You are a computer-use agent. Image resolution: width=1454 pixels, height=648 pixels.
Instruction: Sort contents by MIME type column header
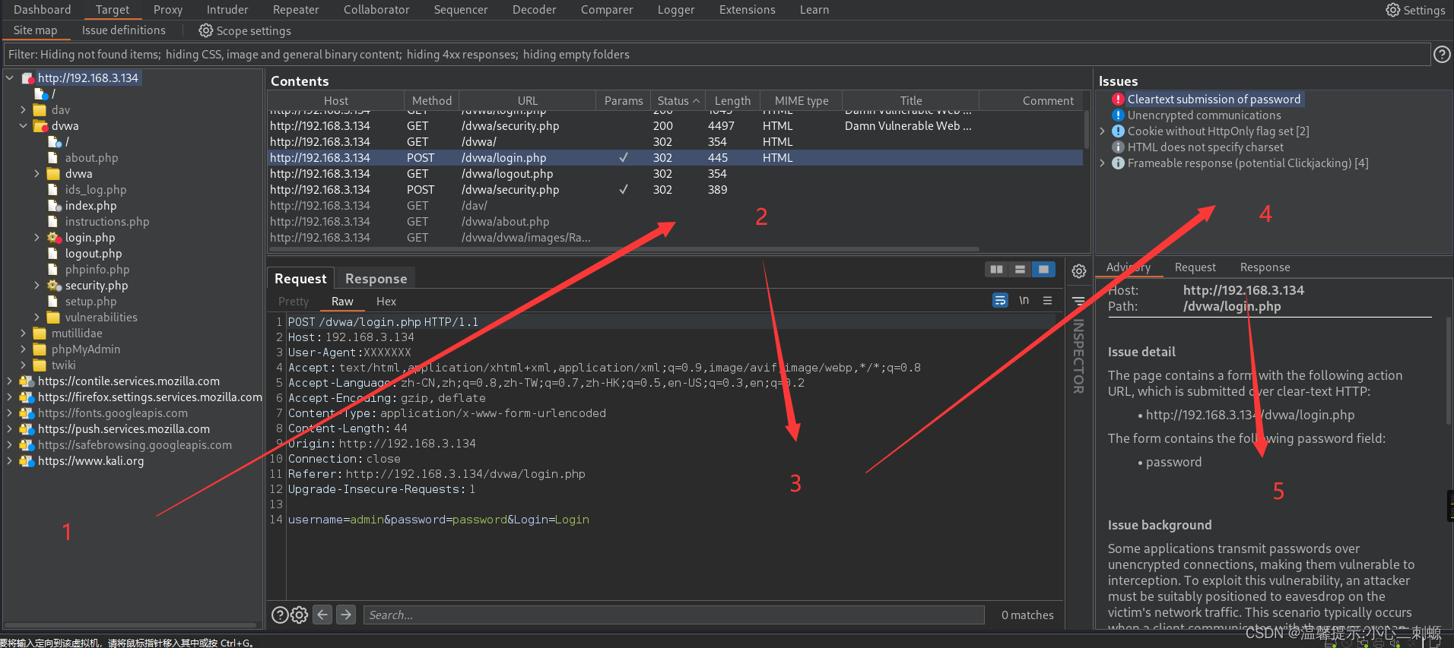[802, 101]
